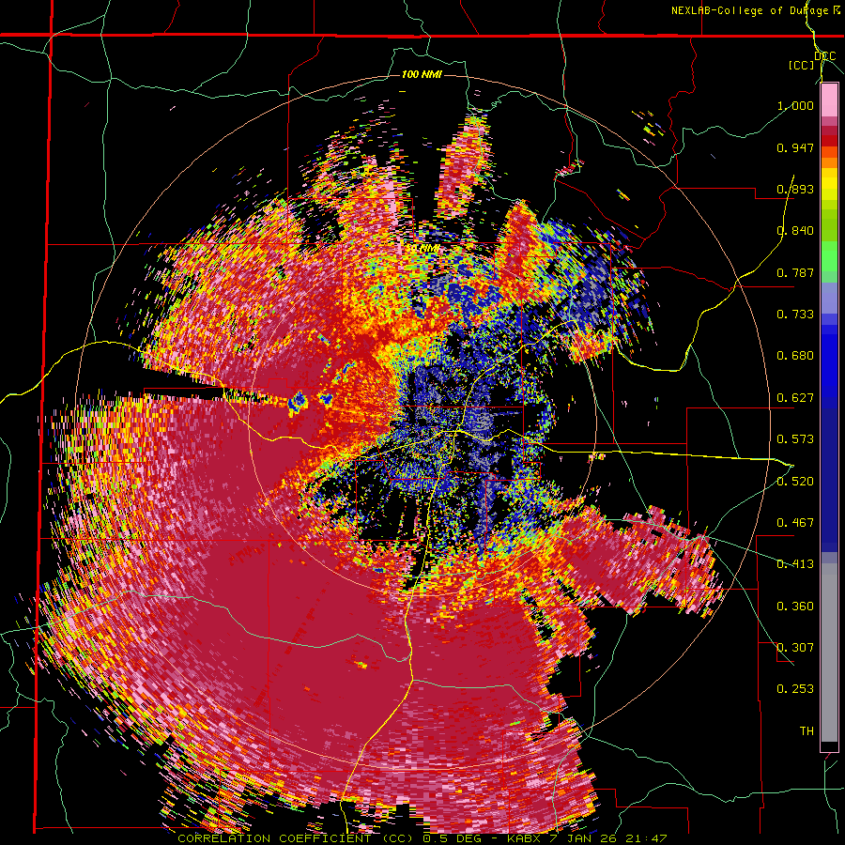
Task: Select the 0.467 legend value
Action: [x=795, y=523]
